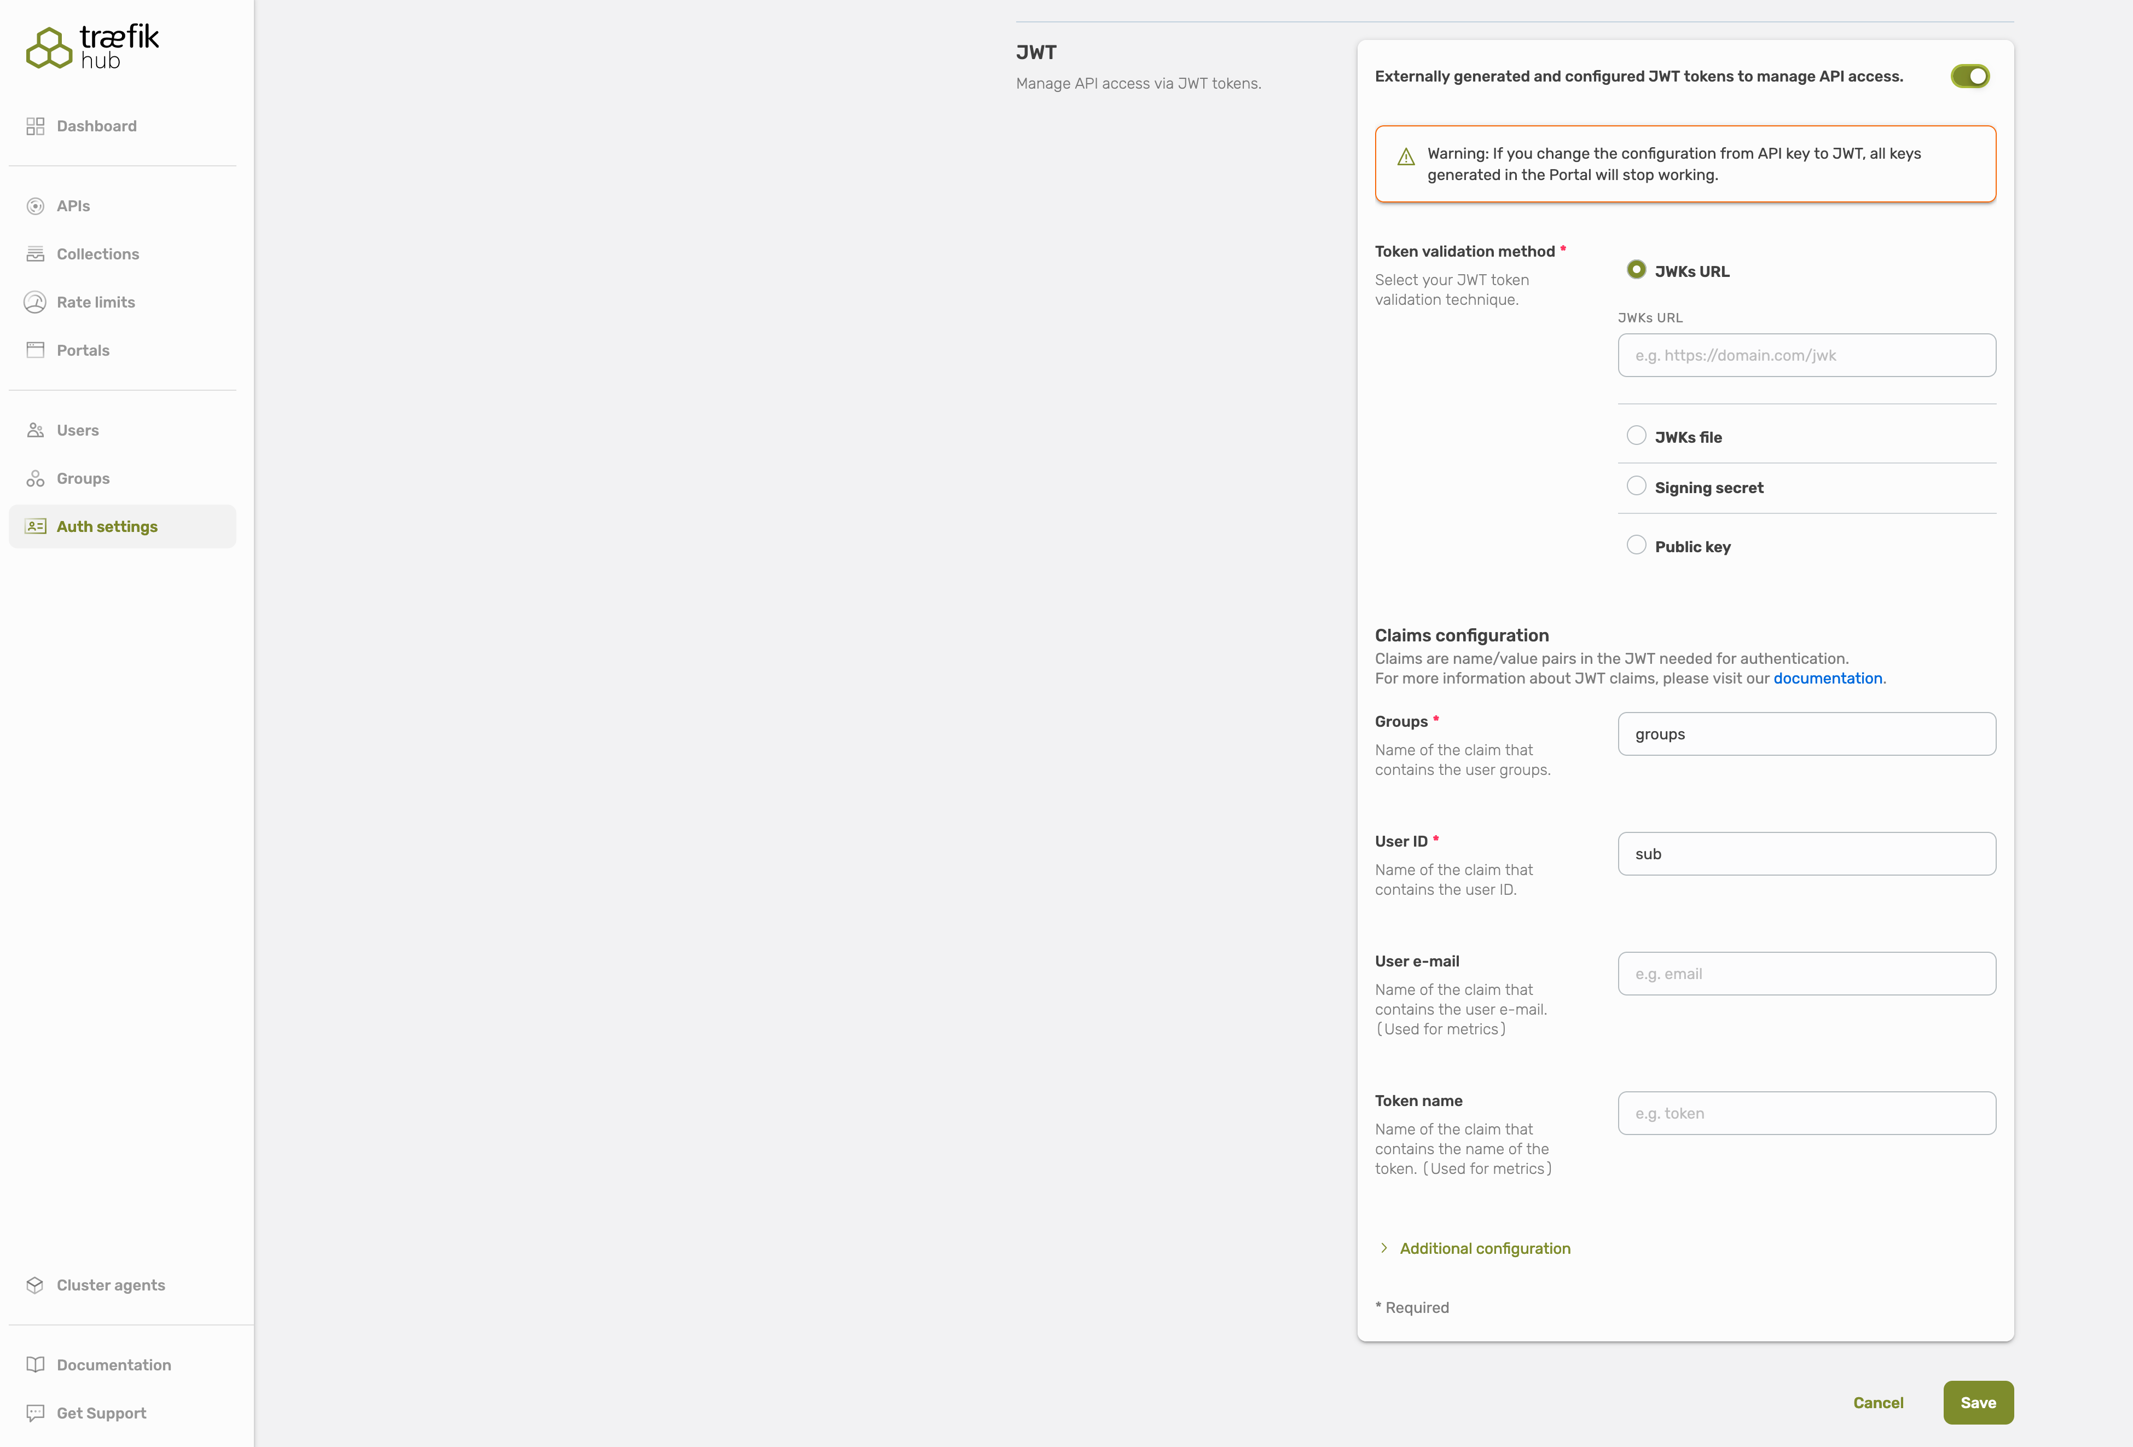Expand Additional configuration section

tap(1484, 1248)
